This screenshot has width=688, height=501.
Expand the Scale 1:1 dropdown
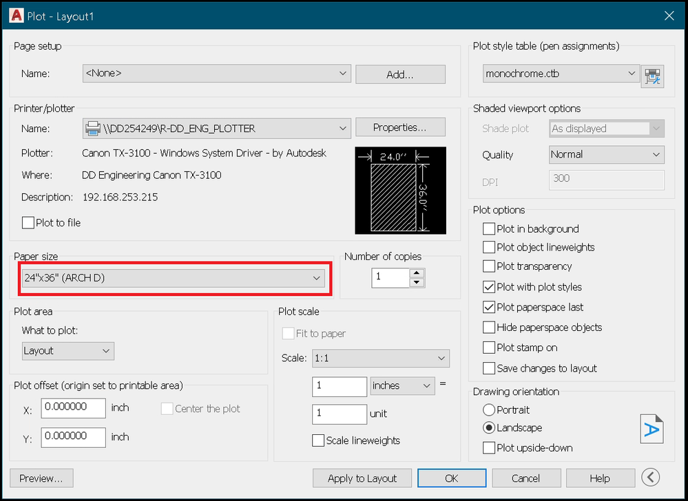click(380, 359)
